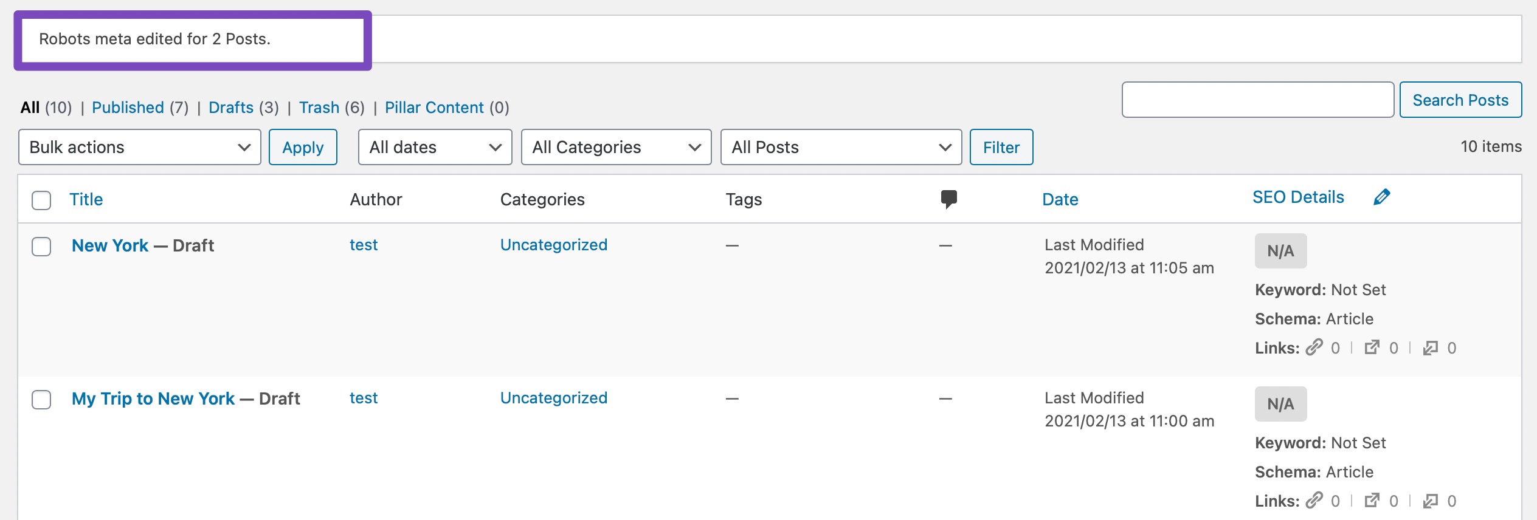Open the All Categories dropdown
Screen dimensions: 1537x520
tap(616, 147)
